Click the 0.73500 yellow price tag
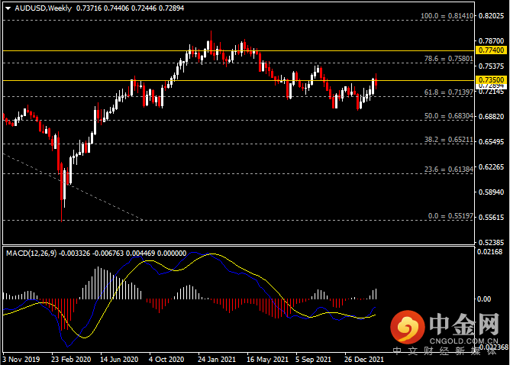Screen dimensions: 510x365 pos(491,79)
